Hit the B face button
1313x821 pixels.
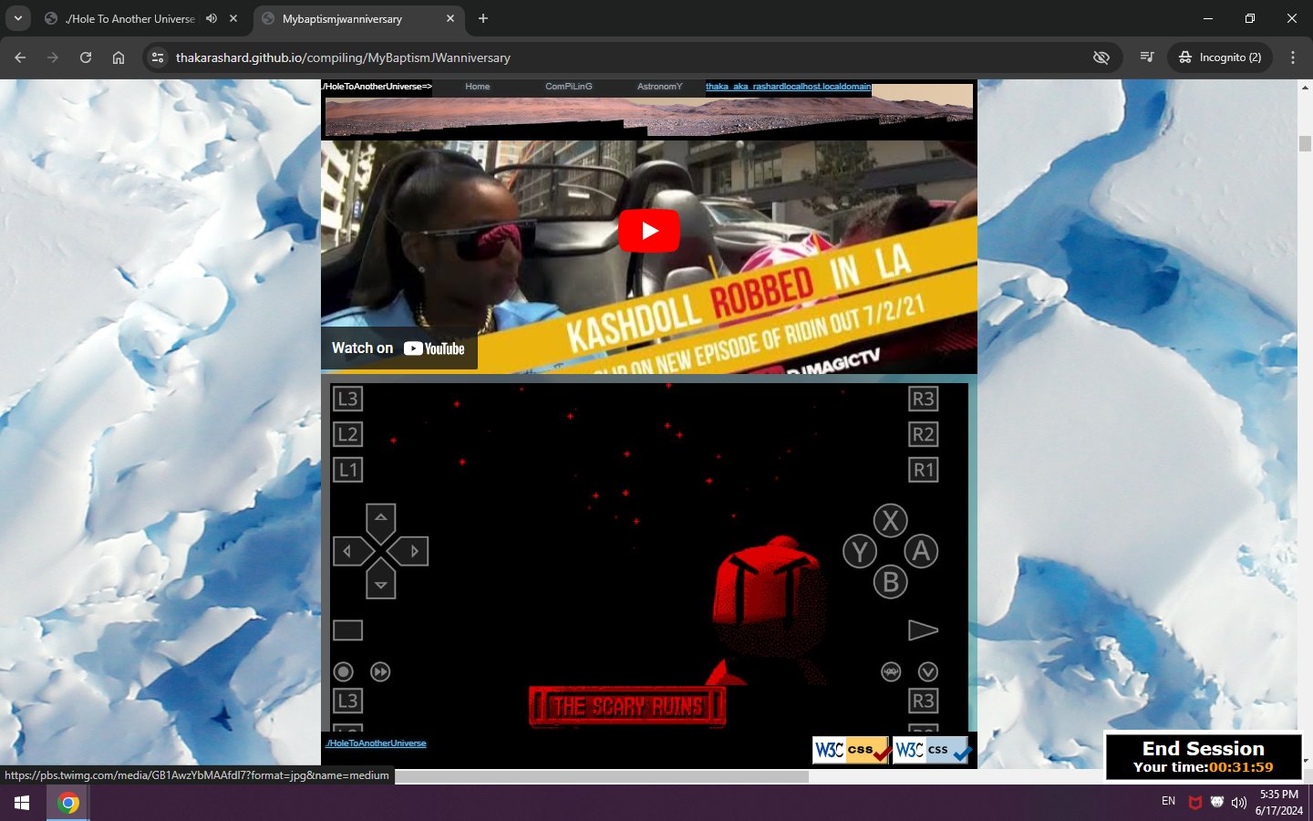click(x=891, y=582)
